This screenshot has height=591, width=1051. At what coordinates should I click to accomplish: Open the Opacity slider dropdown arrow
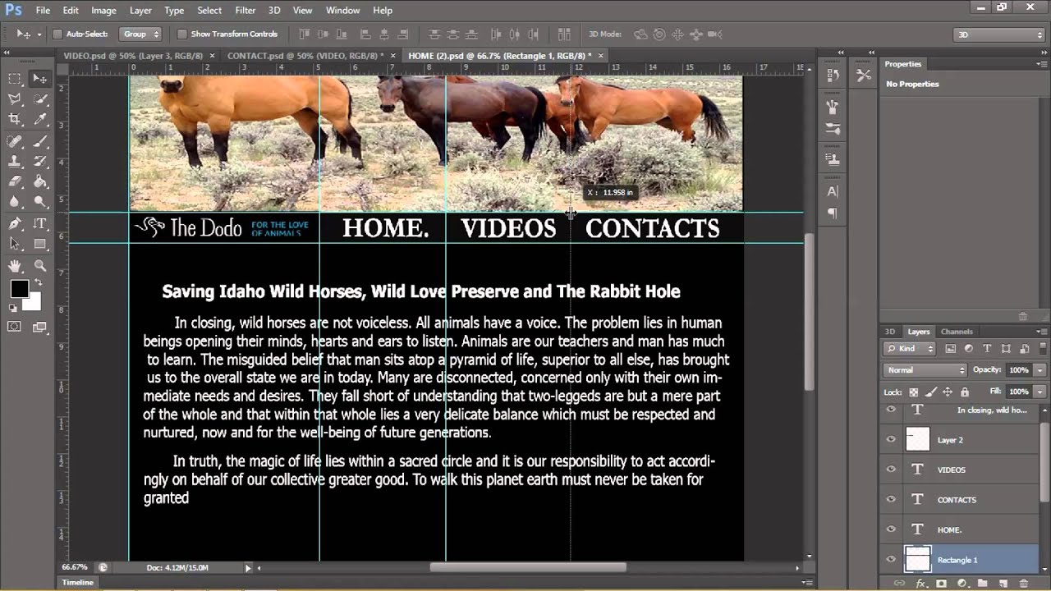[1040, 370]
